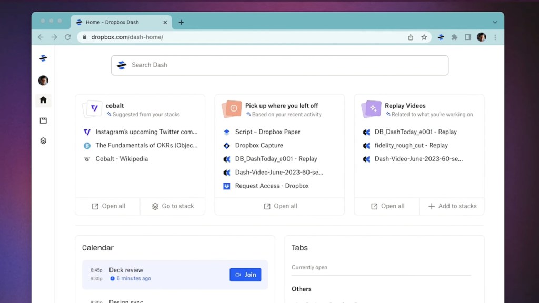539x303 pixels.
Task: Expand the tab search chevron in the title bar
Action: 495,23
